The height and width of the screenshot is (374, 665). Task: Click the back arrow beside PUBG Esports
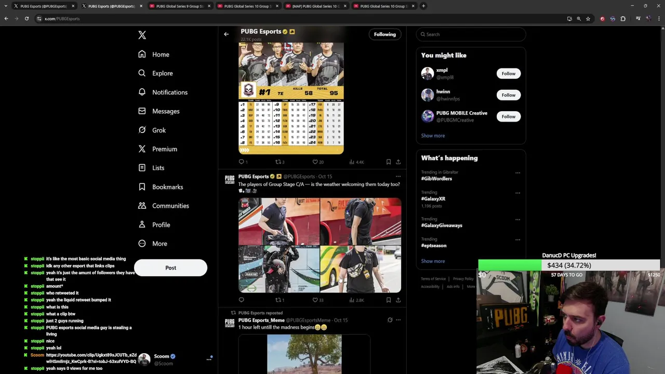[x=226, y=34]
